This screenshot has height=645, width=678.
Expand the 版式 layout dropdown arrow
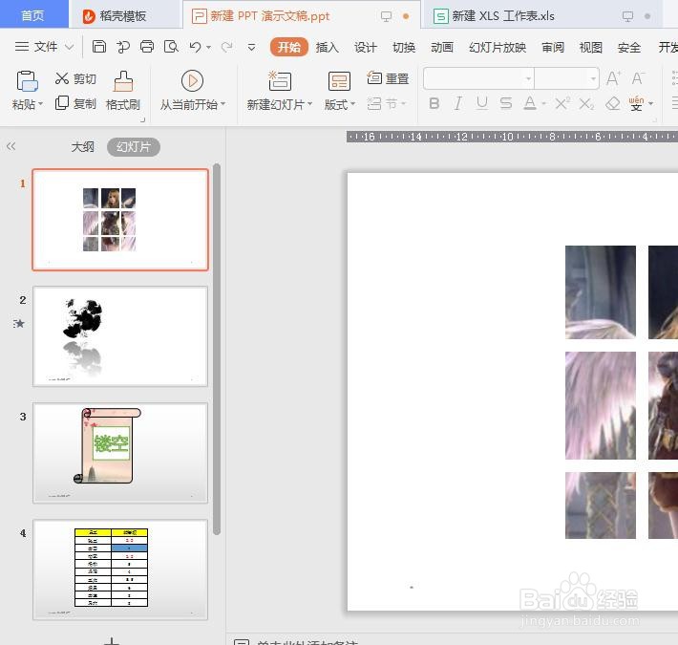[352, 104]
